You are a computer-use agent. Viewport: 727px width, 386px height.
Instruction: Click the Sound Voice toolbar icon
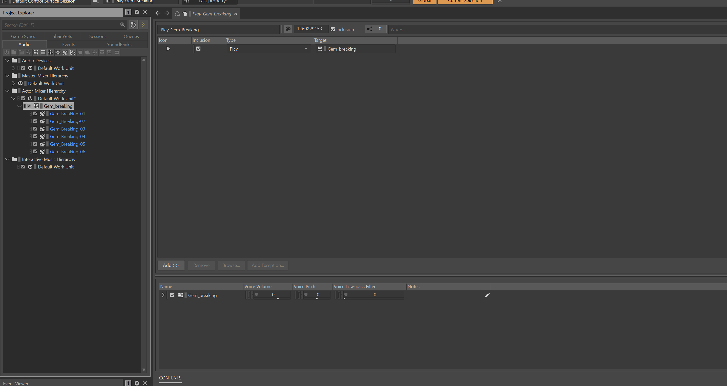[x=73, y=52]
